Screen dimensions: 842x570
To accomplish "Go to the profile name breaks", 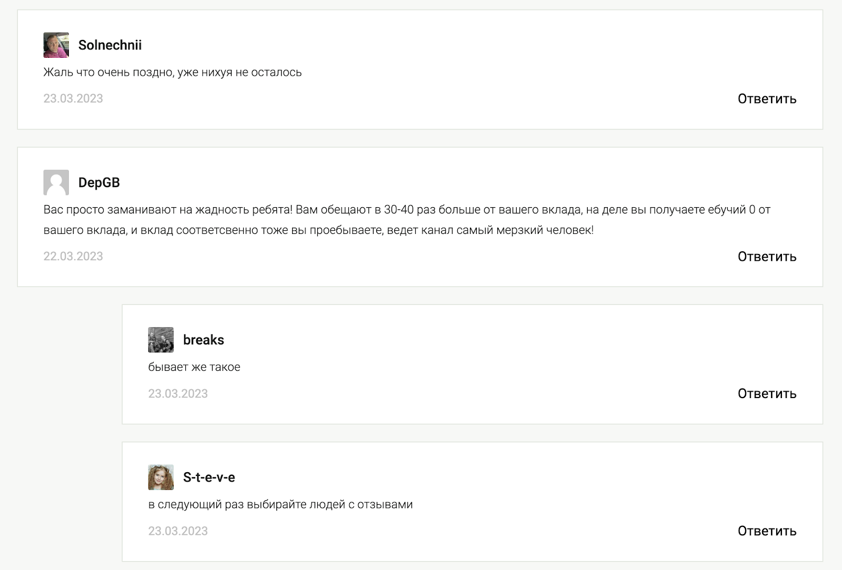I will [204, 340].
